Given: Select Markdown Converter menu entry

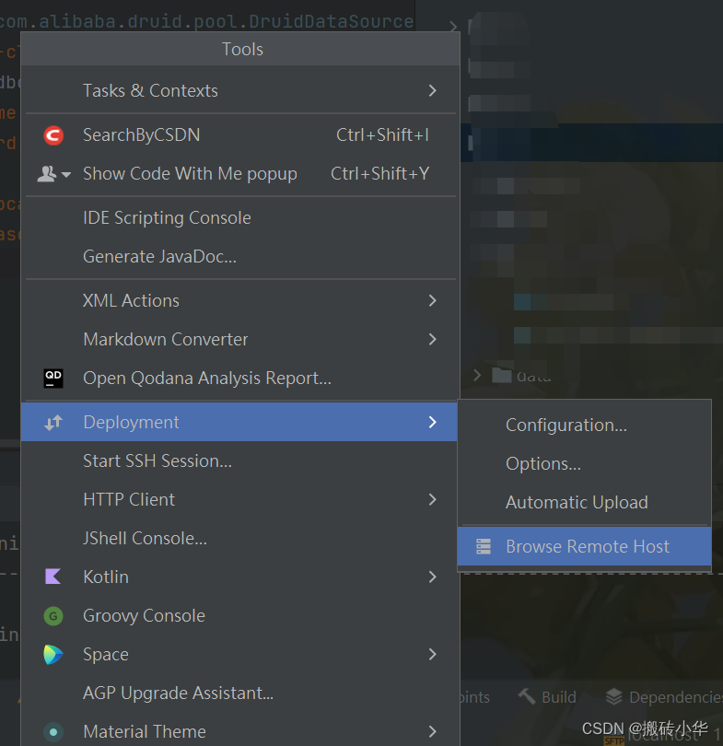Looking at the screenshot, I should tap(240, 339).
